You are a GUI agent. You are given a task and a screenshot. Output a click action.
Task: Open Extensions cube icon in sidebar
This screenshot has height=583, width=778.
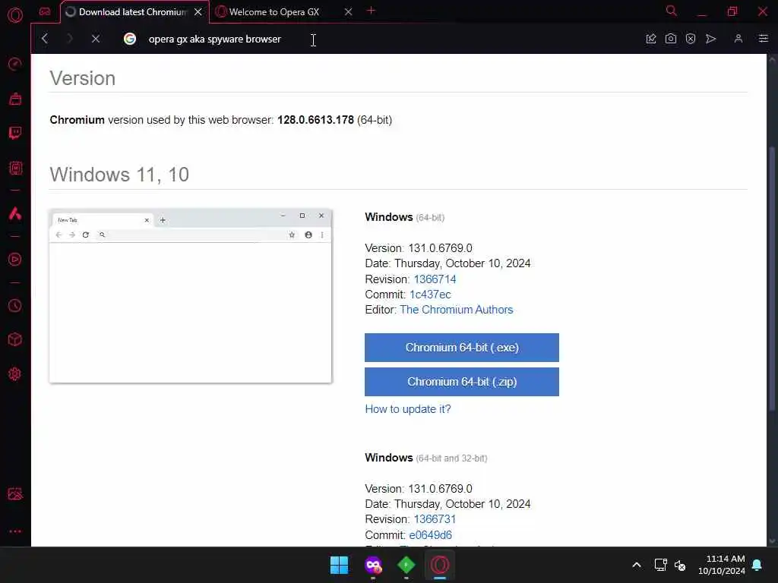(15, 339)
